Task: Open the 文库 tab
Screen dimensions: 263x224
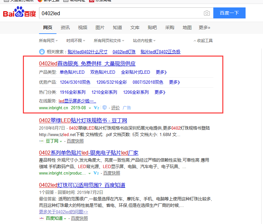Action: point(135,27)
